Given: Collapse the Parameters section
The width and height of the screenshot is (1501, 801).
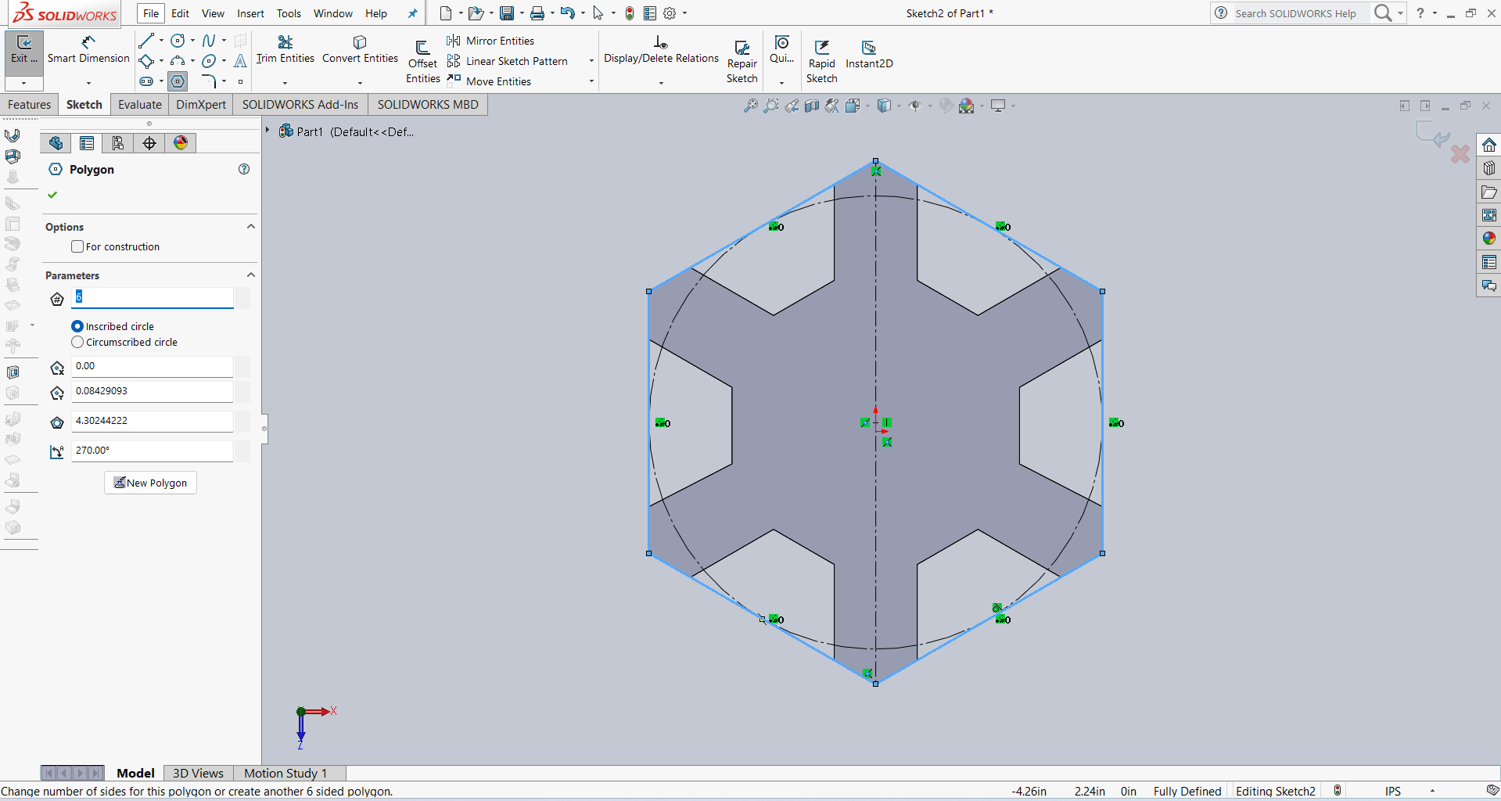Looking at the screenshot, I should click(251, 275).
